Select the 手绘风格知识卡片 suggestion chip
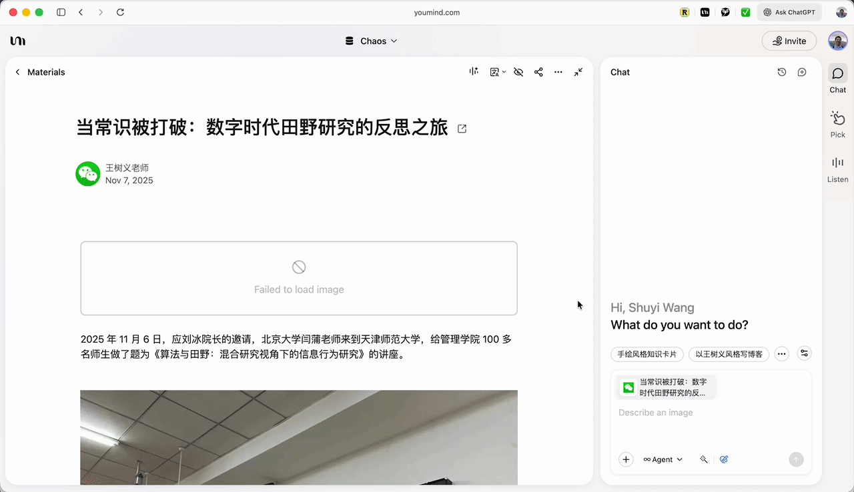Viewport: 854px width, 492px height. coord(647,354)
